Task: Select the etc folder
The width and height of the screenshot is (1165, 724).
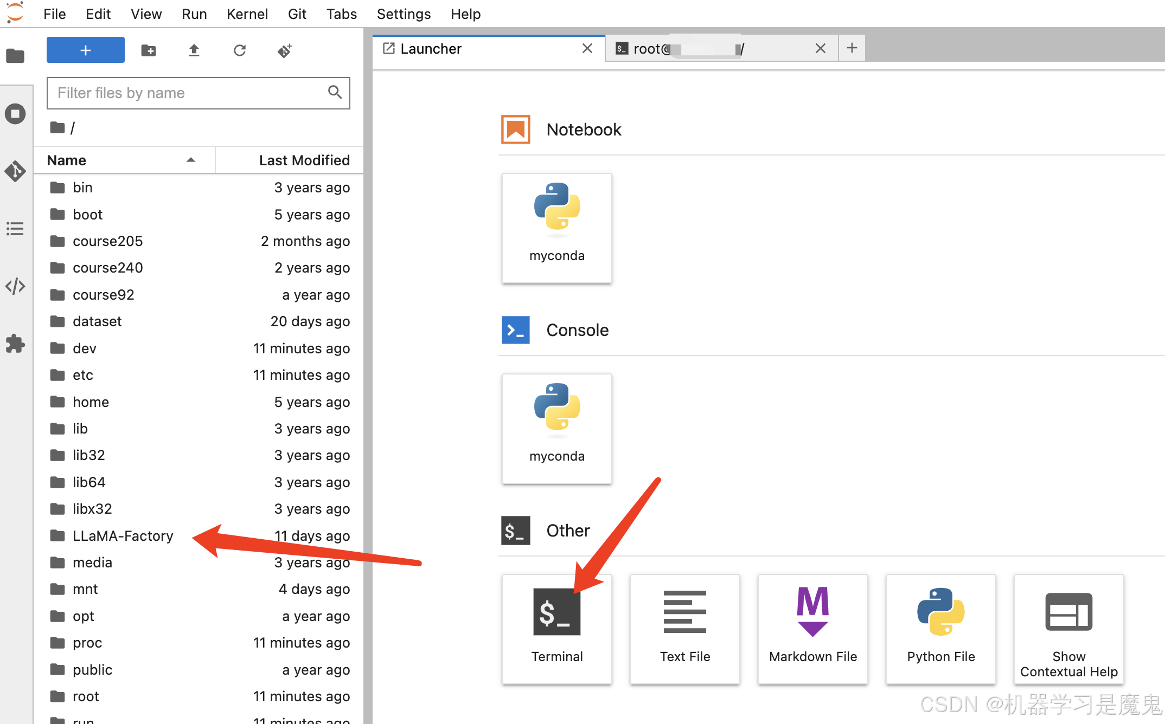Action: pyautogui.click(x=199, y=375)
